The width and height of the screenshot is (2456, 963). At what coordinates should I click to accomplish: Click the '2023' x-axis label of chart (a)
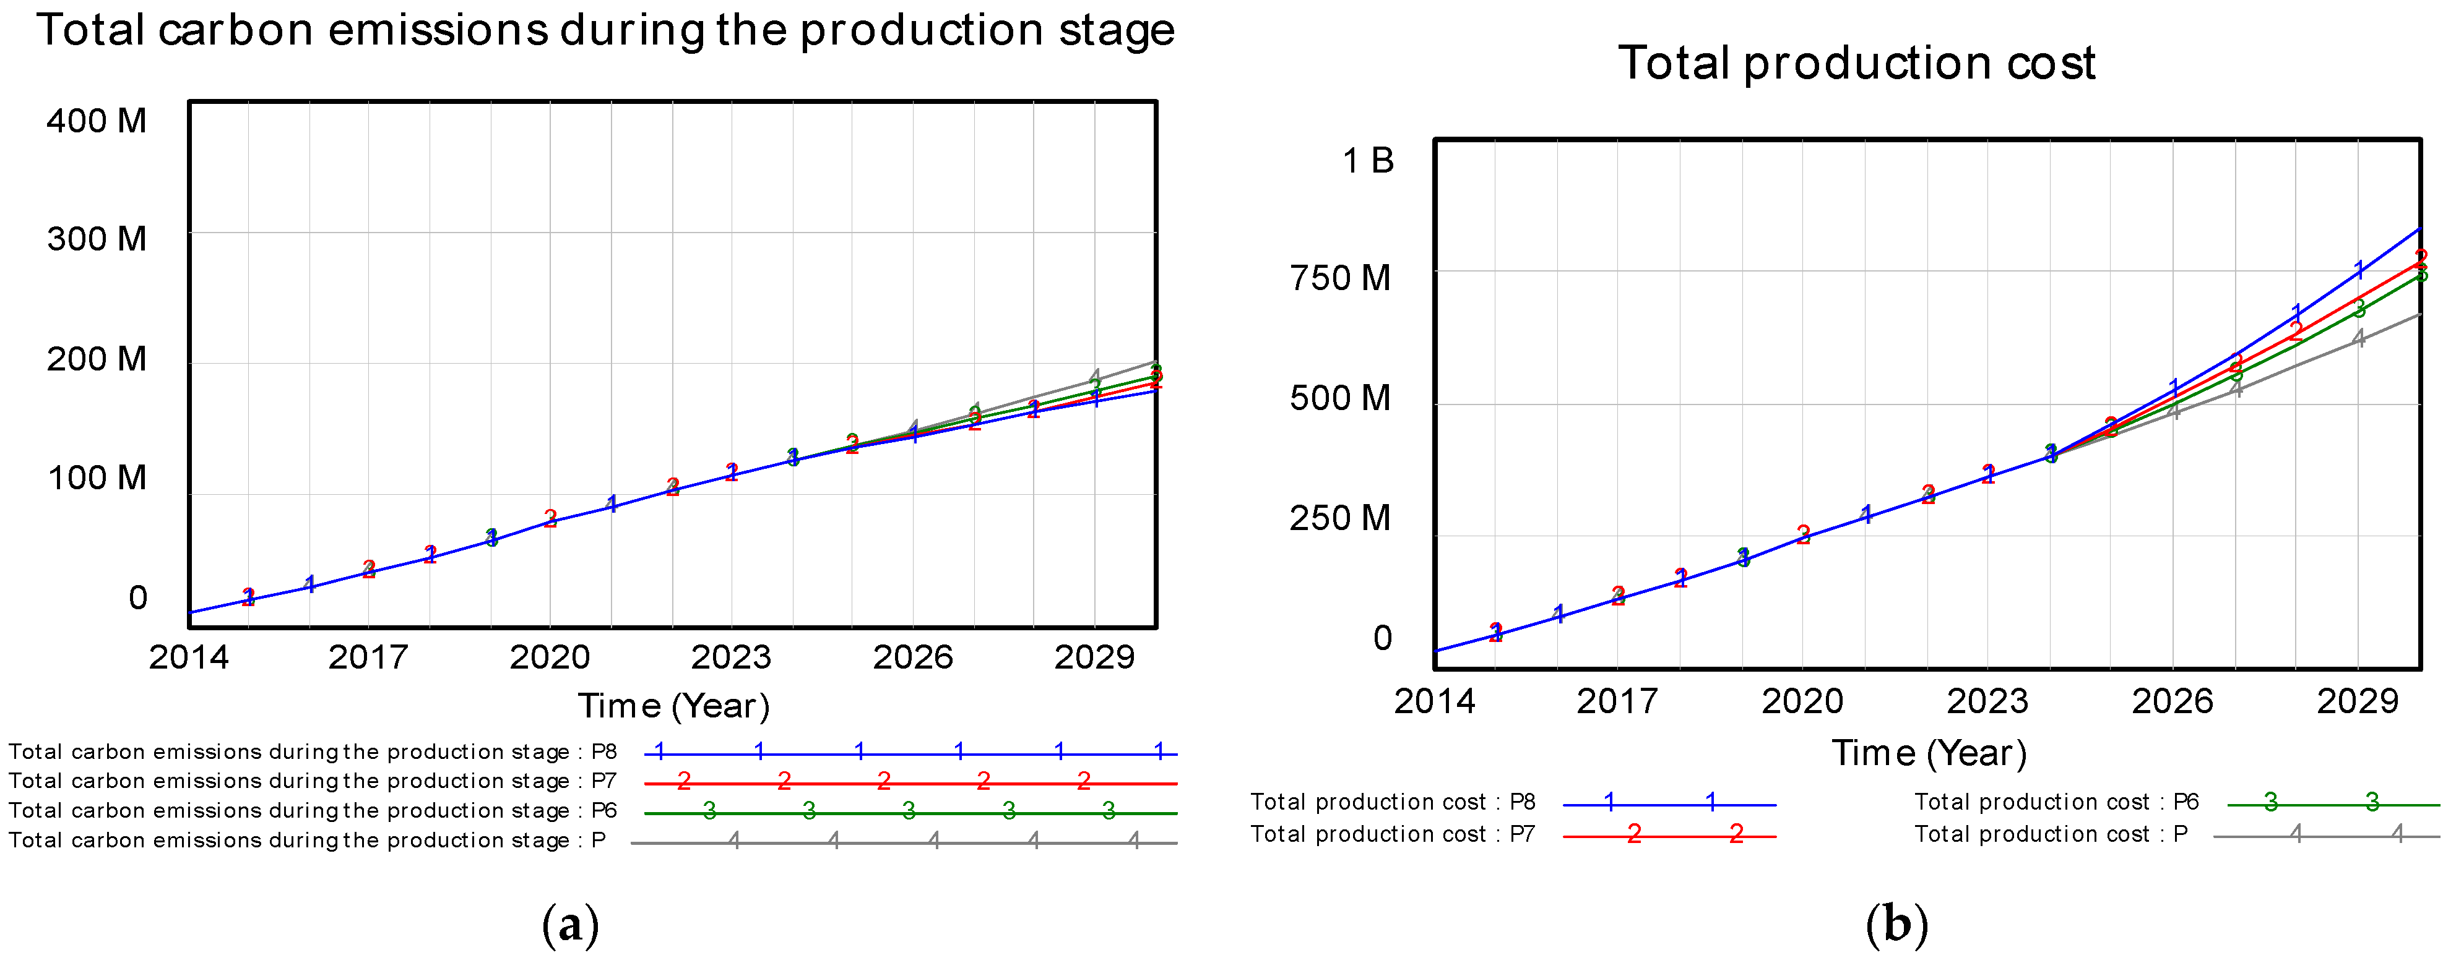pyautogui.click(x=731, y=657)
